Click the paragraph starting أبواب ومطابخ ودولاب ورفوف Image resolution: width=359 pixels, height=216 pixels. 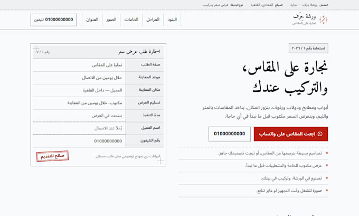(265, 112)
